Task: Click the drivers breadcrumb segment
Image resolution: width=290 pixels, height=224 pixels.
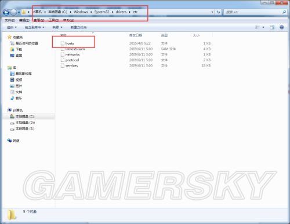Action: click(x=121, y=12)
